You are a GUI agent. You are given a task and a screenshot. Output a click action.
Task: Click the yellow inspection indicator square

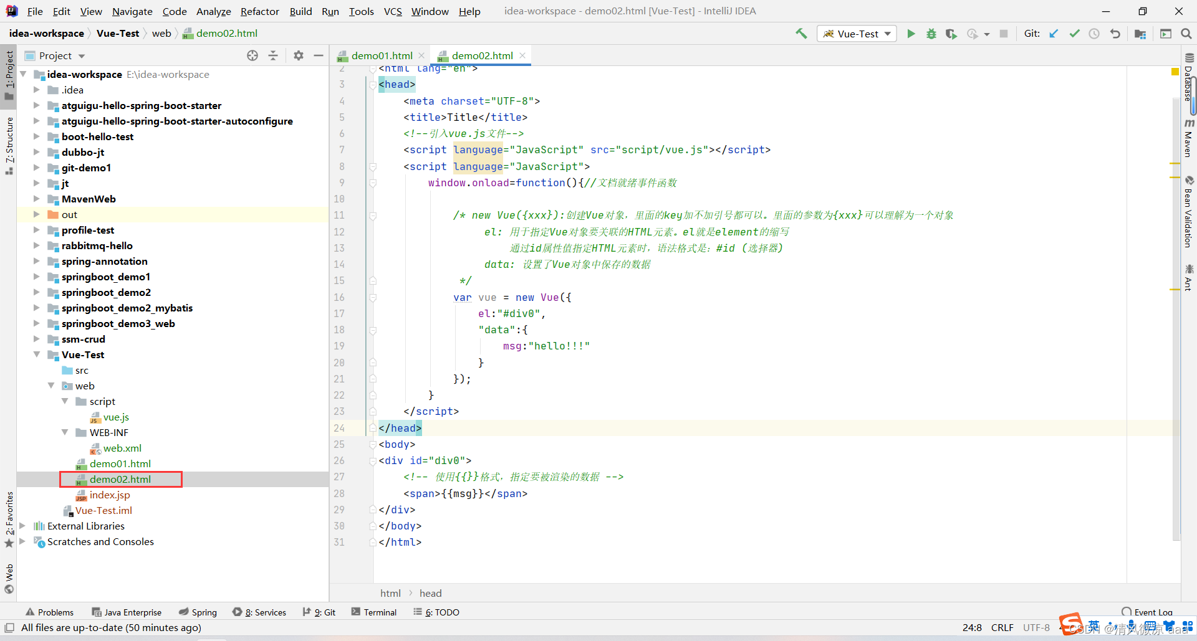[x=1175, y=72]
